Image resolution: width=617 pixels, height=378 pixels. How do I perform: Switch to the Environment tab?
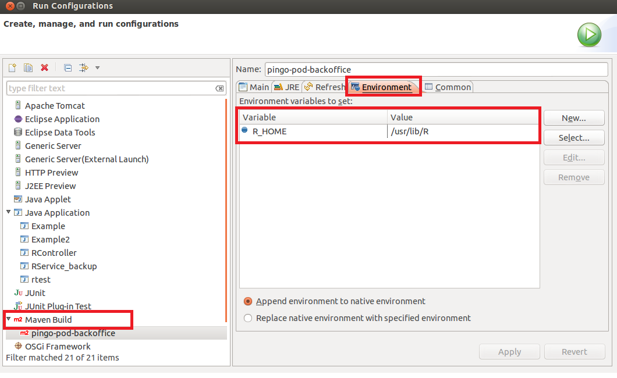coord(382,87)
